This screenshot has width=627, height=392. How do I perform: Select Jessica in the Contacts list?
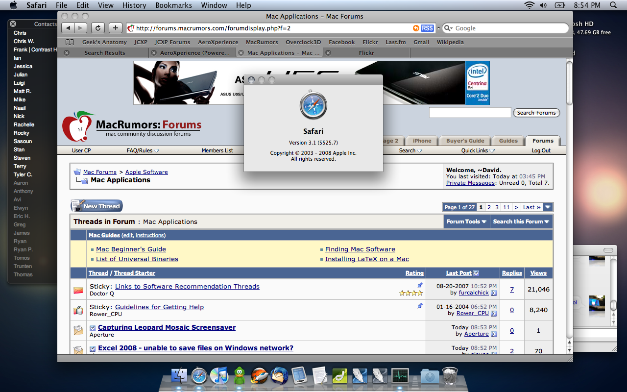pos(23,66)
